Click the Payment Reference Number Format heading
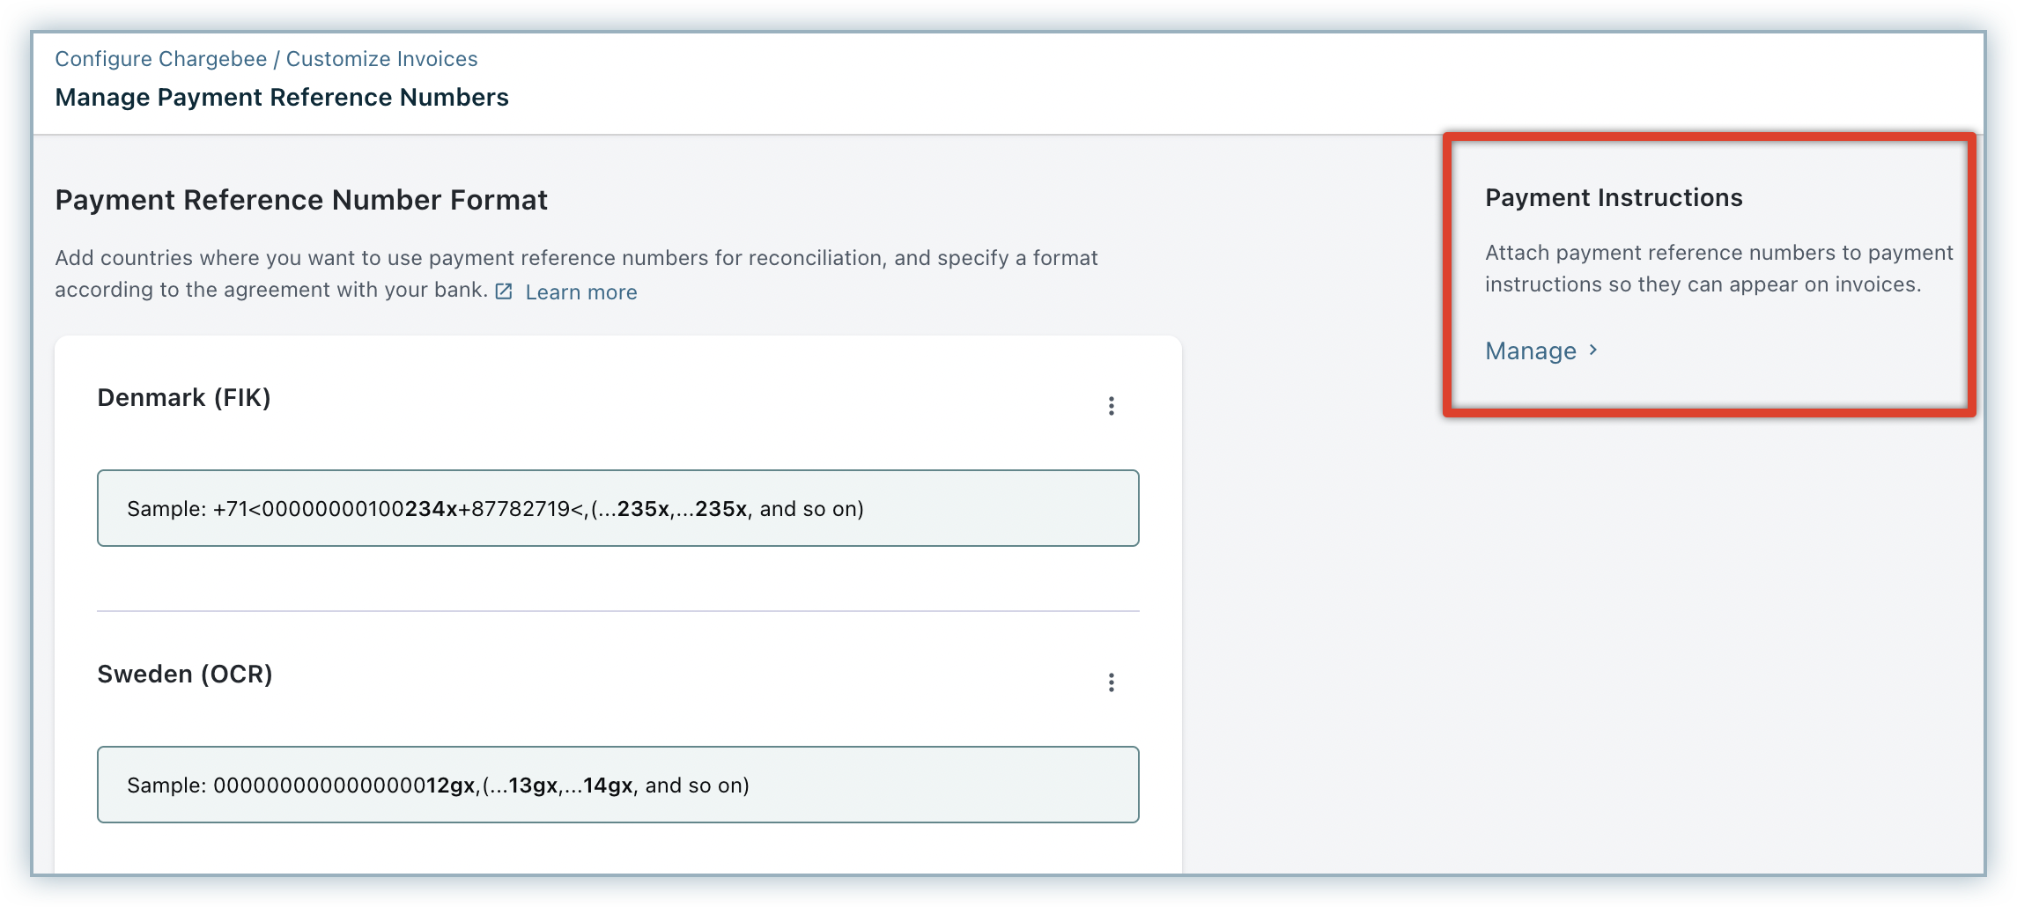The height and width of the screenshot is (907, 2017). (x=301, y=201)
